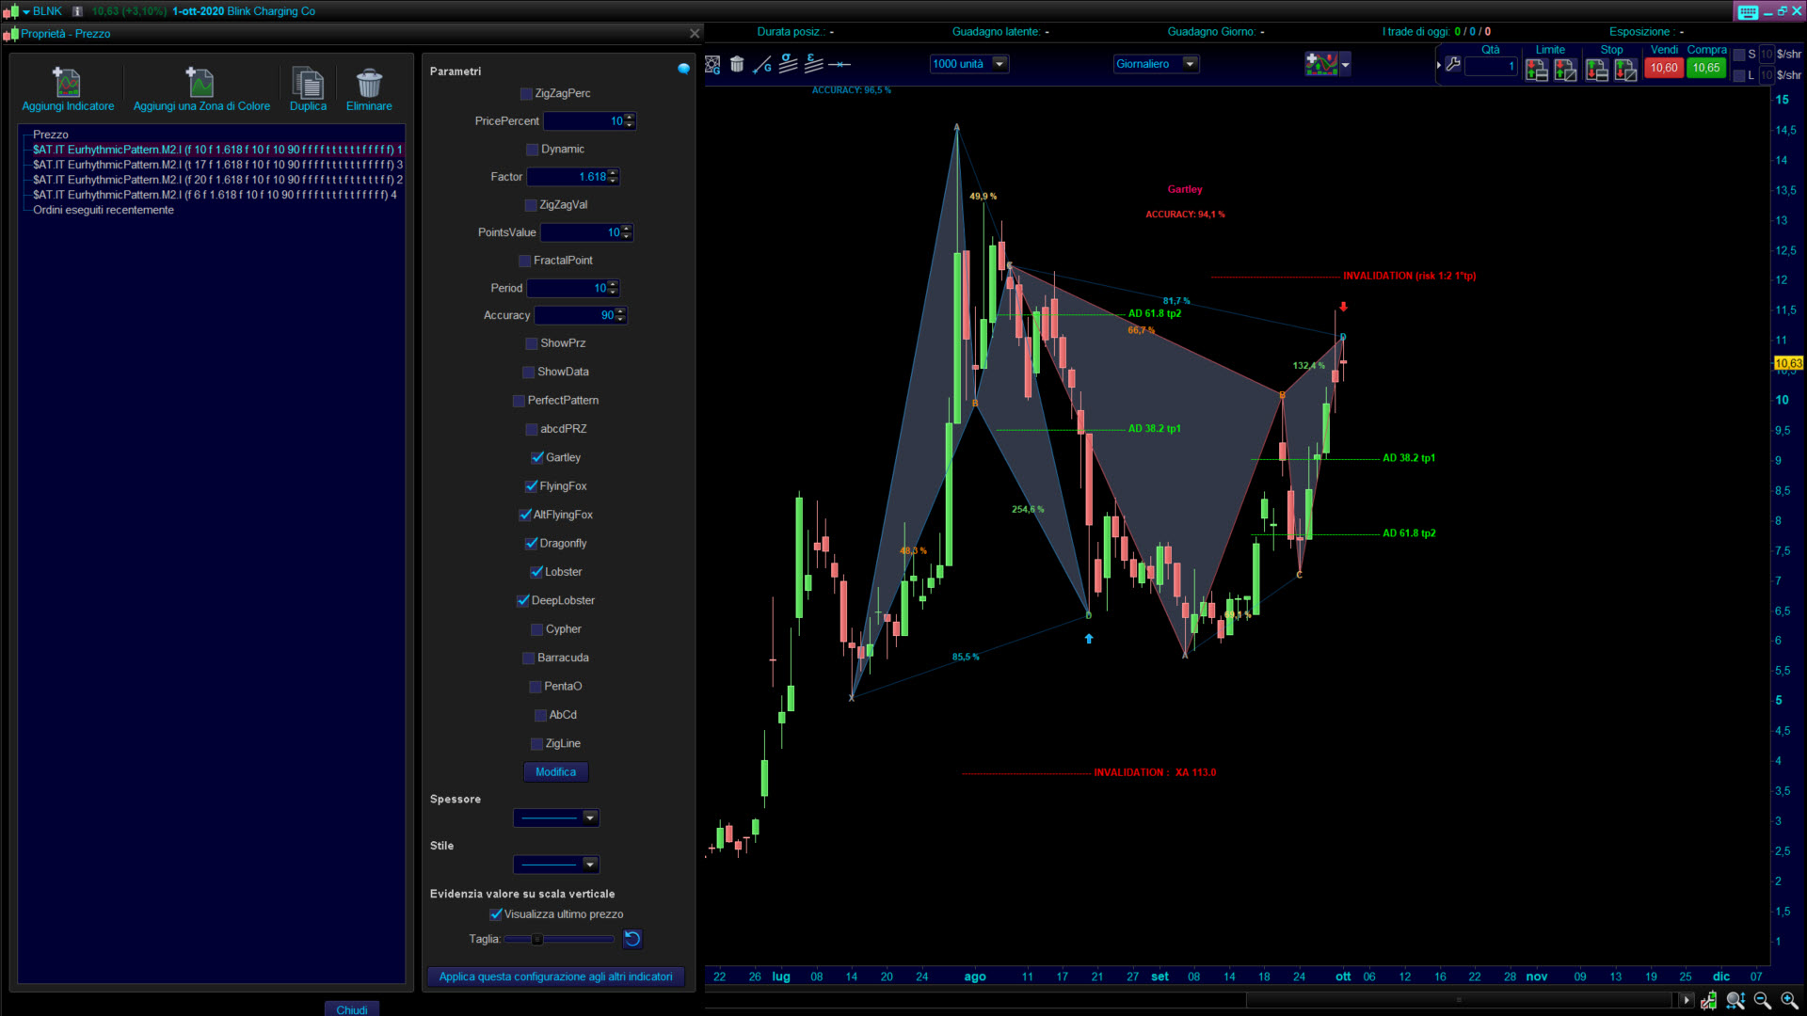Viewport: 1807px width, 1016px height.
Task: Click the Eliminare trash icon
Action: point(369,83)
